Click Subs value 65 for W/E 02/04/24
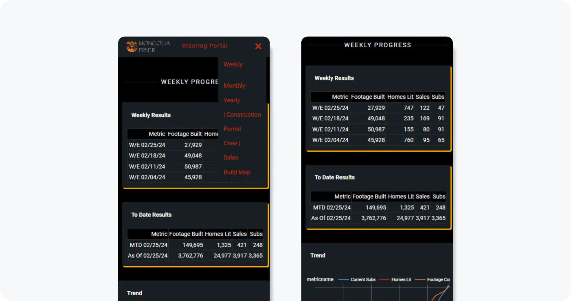The image size is (571, 301). click(x=441, y=140)
